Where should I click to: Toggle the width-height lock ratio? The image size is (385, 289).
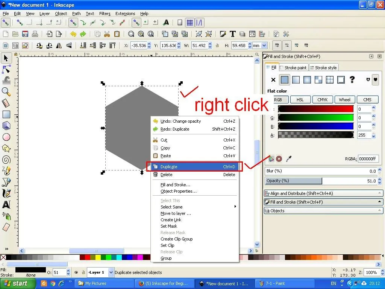[217, 46]
